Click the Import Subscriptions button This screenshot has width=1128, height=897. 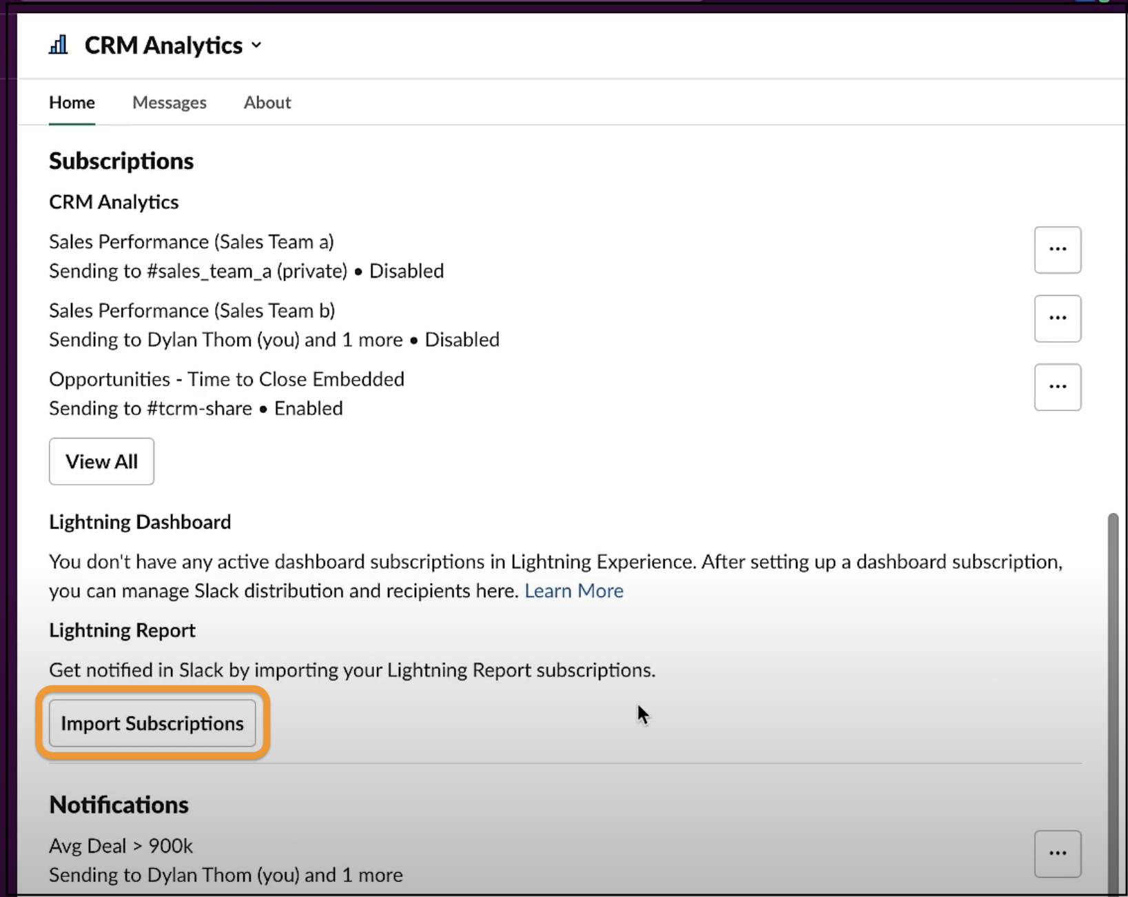click(152, 723)
